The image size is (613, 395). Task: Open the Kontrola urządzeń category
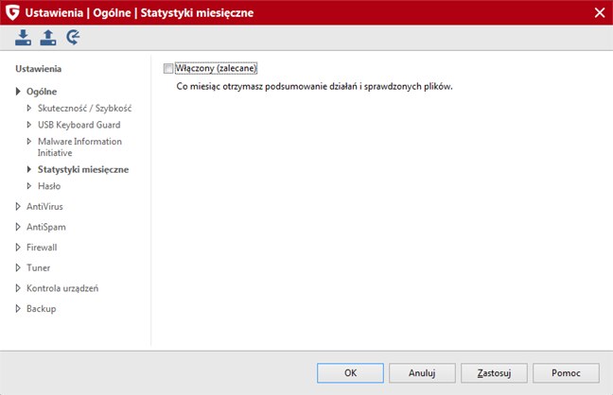click(x=62, y=288)
